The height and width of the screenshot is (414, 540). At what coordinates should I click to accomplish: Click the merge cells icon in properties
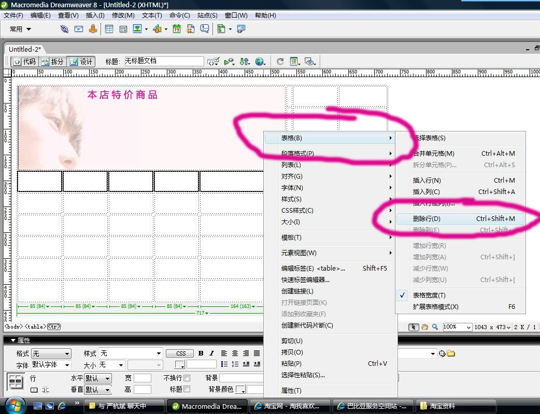pyautogui.click(x=34, y=390)
